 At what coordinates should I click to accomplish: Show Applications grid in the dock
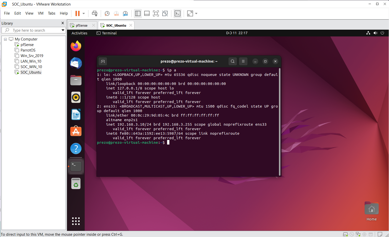76,221
